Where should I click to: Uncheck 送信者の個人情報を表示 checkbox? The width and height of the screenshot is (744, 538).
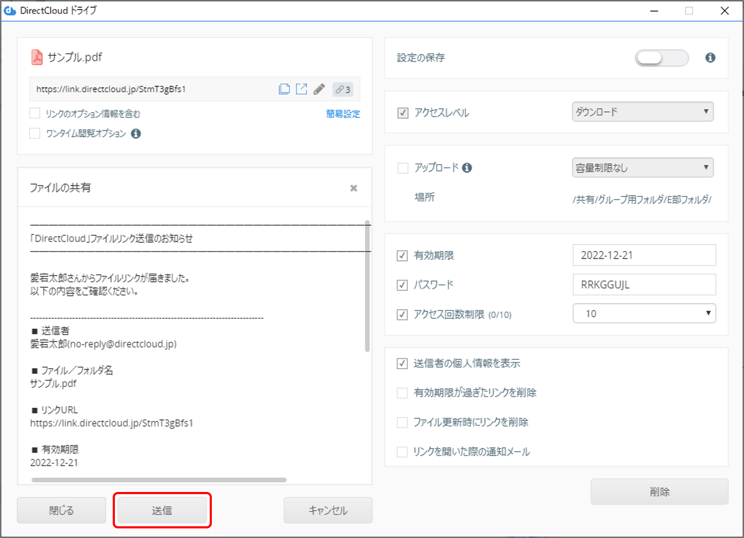(402, 363)
